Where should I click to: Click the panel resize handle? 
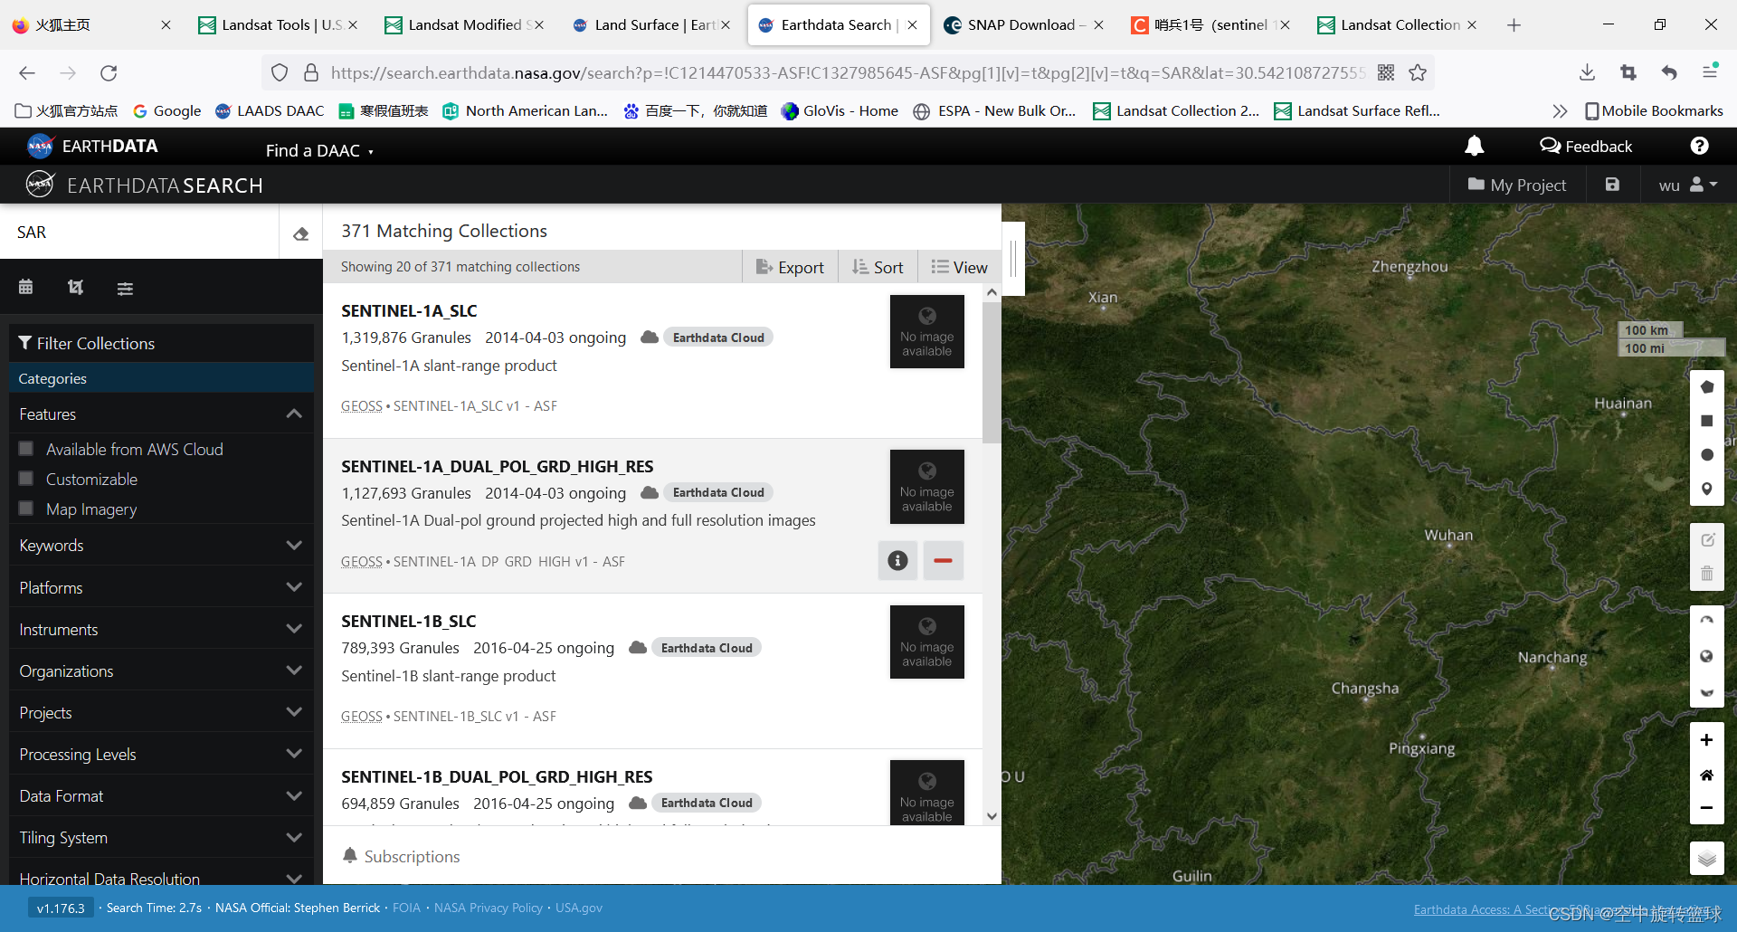1013,259
